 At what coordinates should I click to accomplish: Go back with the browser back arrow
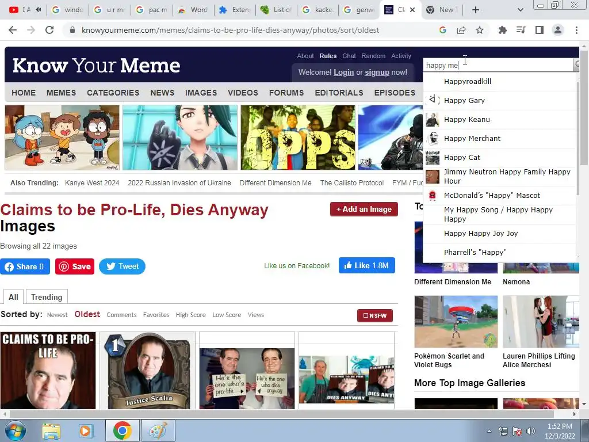click(x=13, y=30)
